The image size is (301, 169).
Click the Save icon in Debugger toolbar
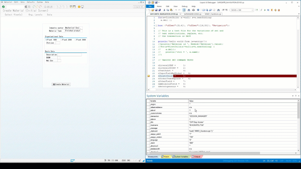(156, 10)
